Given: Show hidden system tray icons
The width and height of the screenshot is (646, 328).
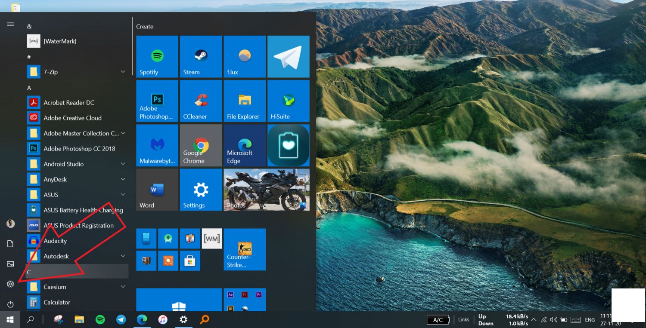Looking at the screenshot, I should [534, 320].
